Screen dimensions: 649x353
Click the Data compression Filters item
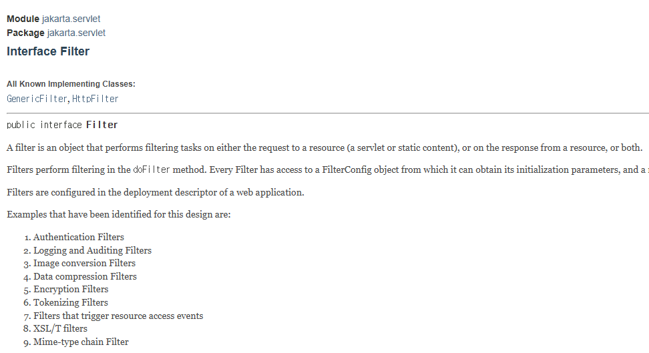(x=85, y=276)
